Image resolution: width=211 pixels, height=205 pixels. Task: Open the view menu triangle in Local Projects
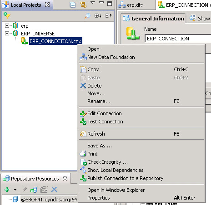tap(93, 3)
